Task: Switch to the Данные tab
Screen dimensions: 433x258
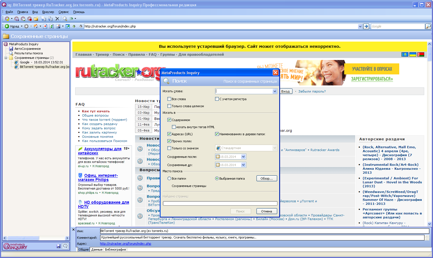Action: click(97, 250)
